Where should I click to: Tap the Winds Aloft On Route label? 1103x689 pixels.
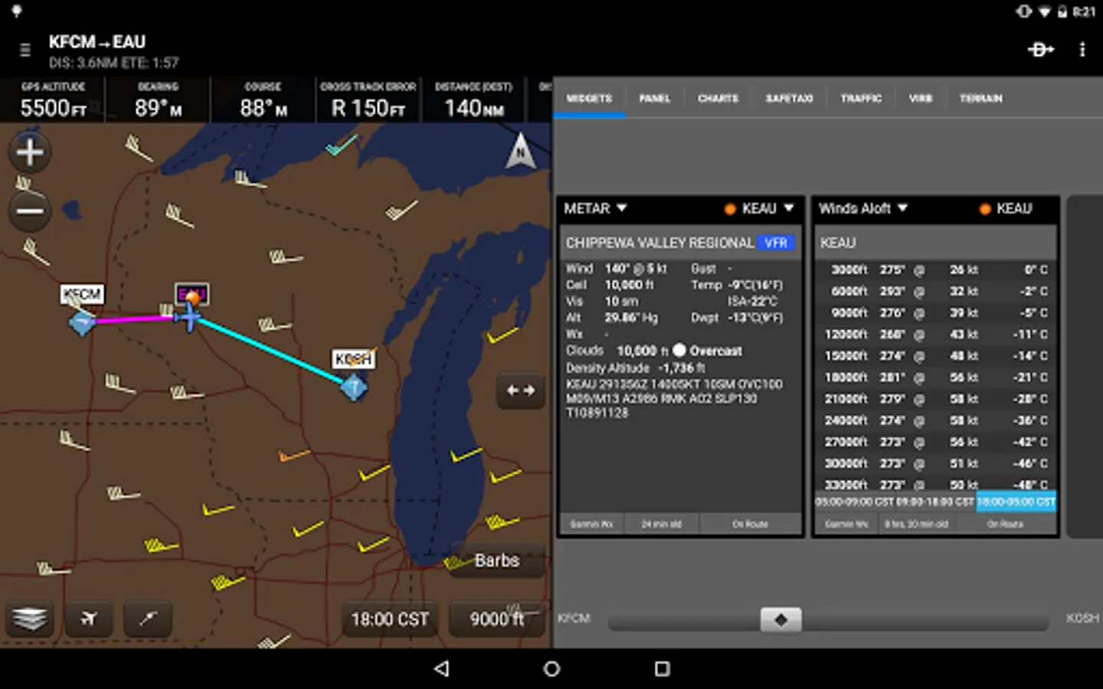pos(1005,524)
